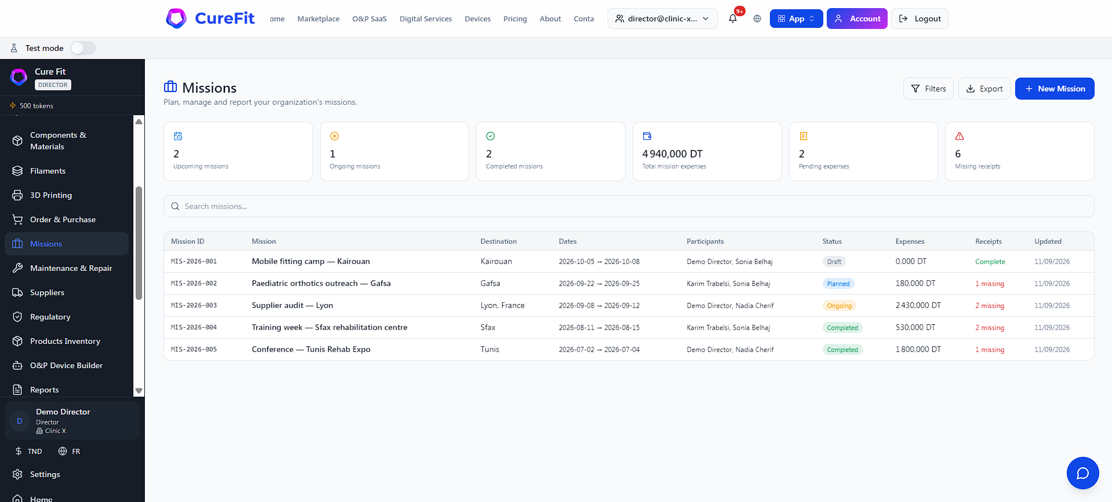Viewport: 1112px width, 502px height.
Task: Click the Account button
Action: click(857, 19)
